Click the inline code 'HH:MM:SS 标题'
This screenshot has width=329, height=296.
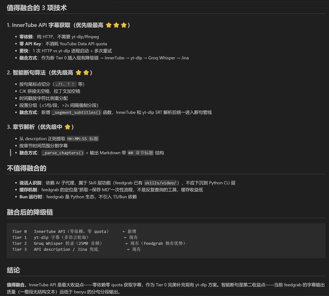tap(83, 139)
